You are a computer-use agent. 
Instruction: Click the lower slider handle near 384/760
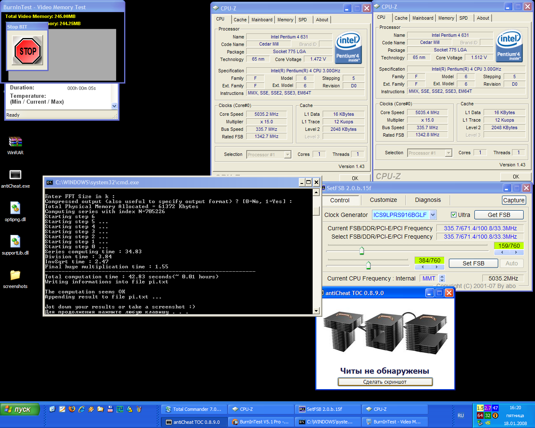[368, 265]
